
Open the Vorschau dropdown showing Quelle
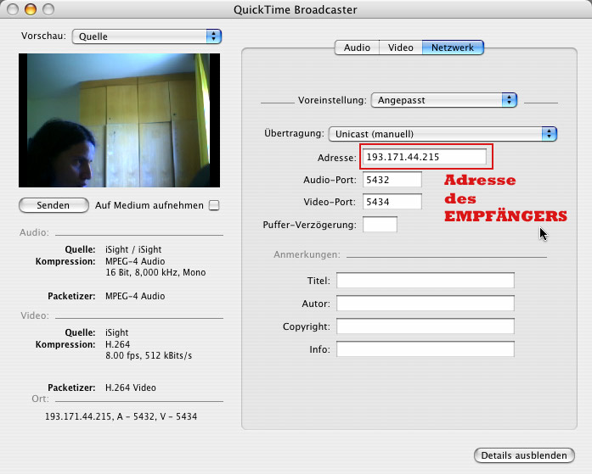[x=146, y=36]
